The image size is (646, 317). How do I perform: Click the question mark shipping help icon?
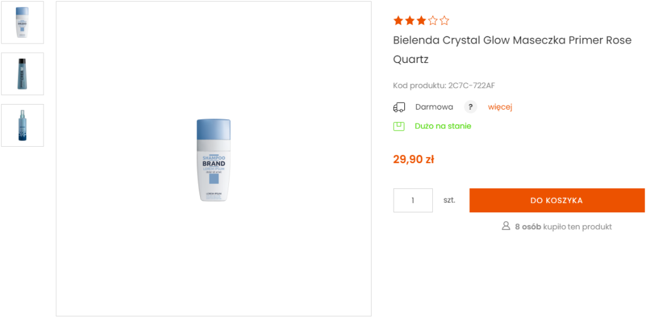coord(471,107)
